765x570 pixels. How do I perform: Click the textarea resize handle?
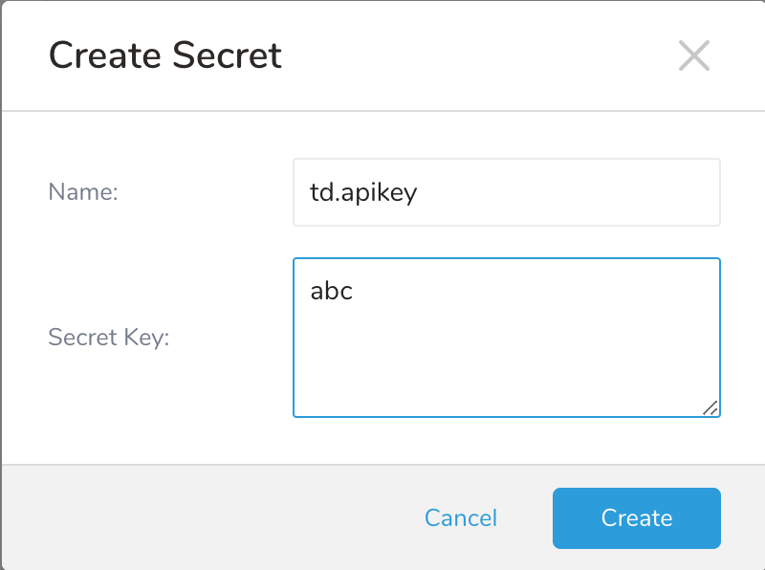point(711,408)
